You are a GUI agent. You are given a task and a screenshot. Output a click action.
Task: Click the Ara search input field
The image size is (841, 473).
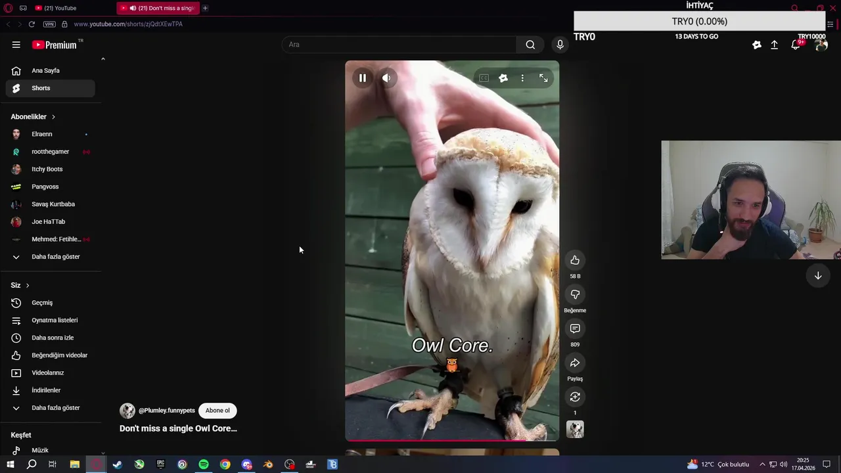click(x=399, y=45)
